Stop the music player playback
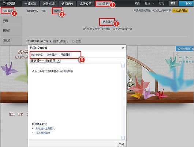The width and height of the screenshot is (194, 147). [x=187, y=62]
